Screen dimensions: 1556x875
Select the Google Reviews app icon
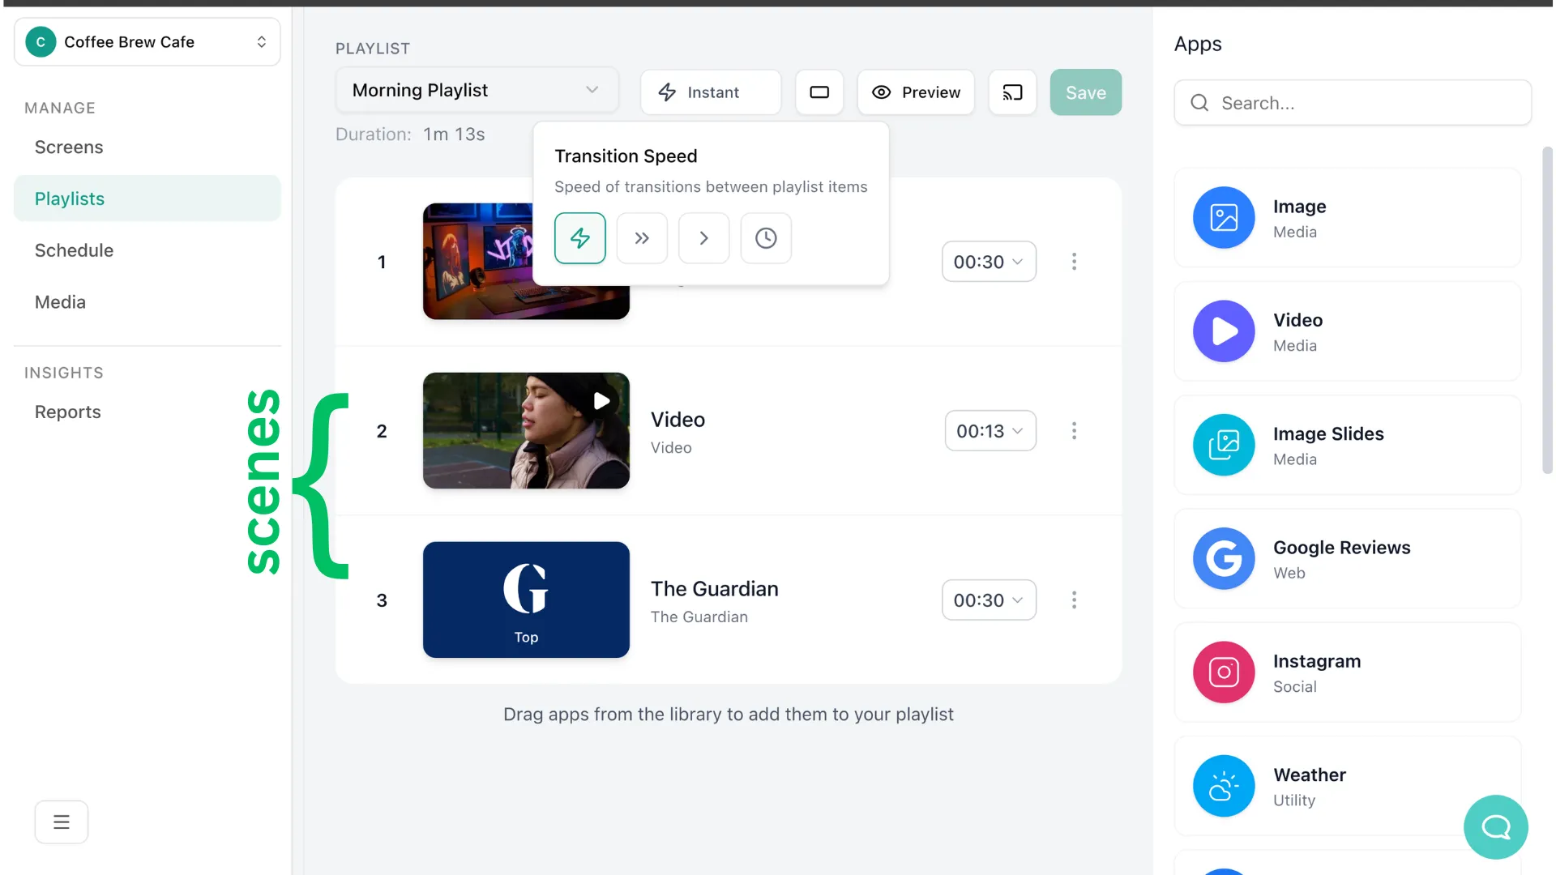(1224, 559)
